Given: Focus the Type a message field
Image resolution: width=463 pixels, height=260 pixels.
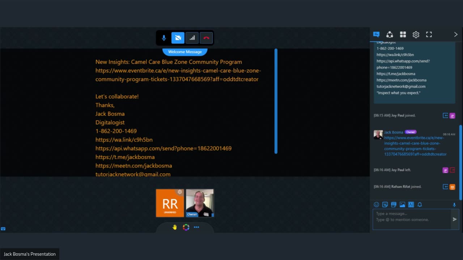Looking at the screenshot, I should [x=412, y=219].
